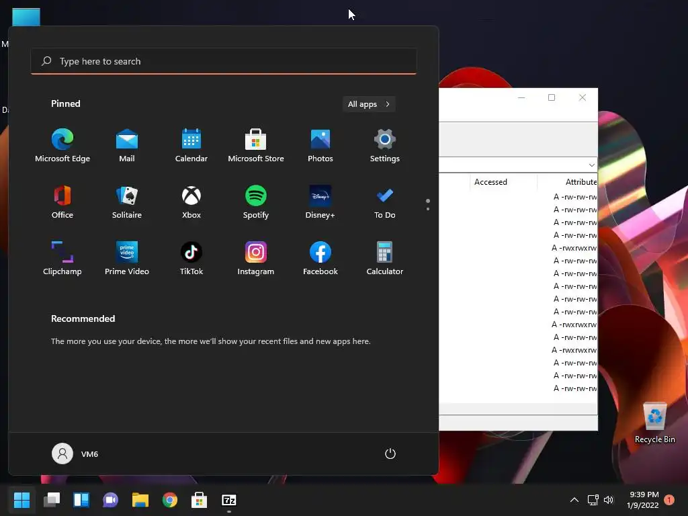This screenshot has height=516, width=688.
Task: Launch Teams Chat from taskbar
Action: [x=111, y=500]
